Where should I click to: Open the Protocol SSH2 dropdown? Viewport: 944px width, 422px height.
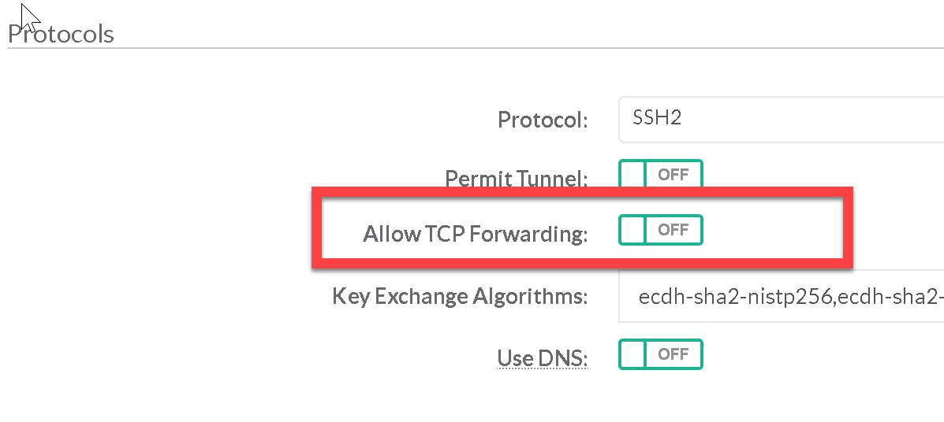[x=781, y=119]
